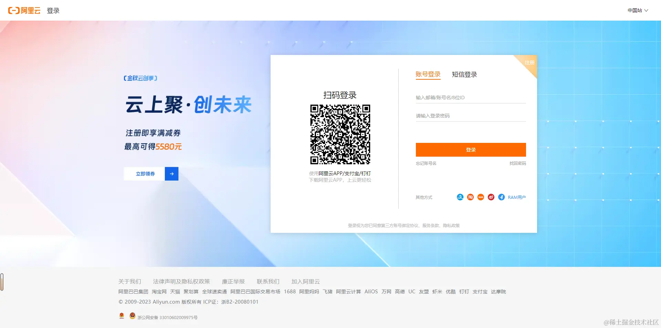The height and width of the screenshot is (328, 661).
Task: Open 友盟 footer link
Action: pyautogui.click(x=424, y=292)
